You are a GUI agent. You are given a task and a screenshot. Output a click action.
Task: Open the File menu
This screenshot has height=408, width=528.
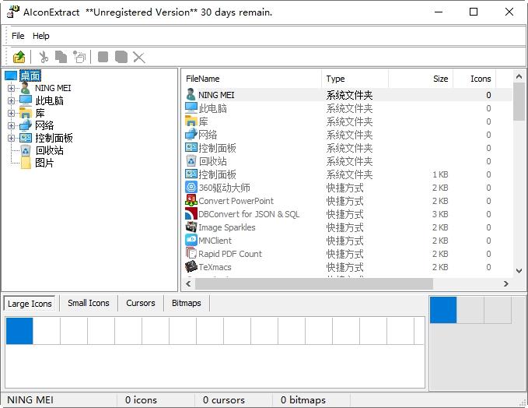point(18,36)
